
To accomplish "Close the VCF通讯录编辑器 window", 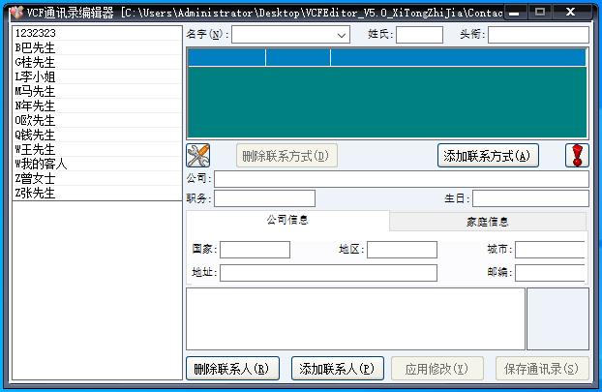I will [x=571, y=13].
